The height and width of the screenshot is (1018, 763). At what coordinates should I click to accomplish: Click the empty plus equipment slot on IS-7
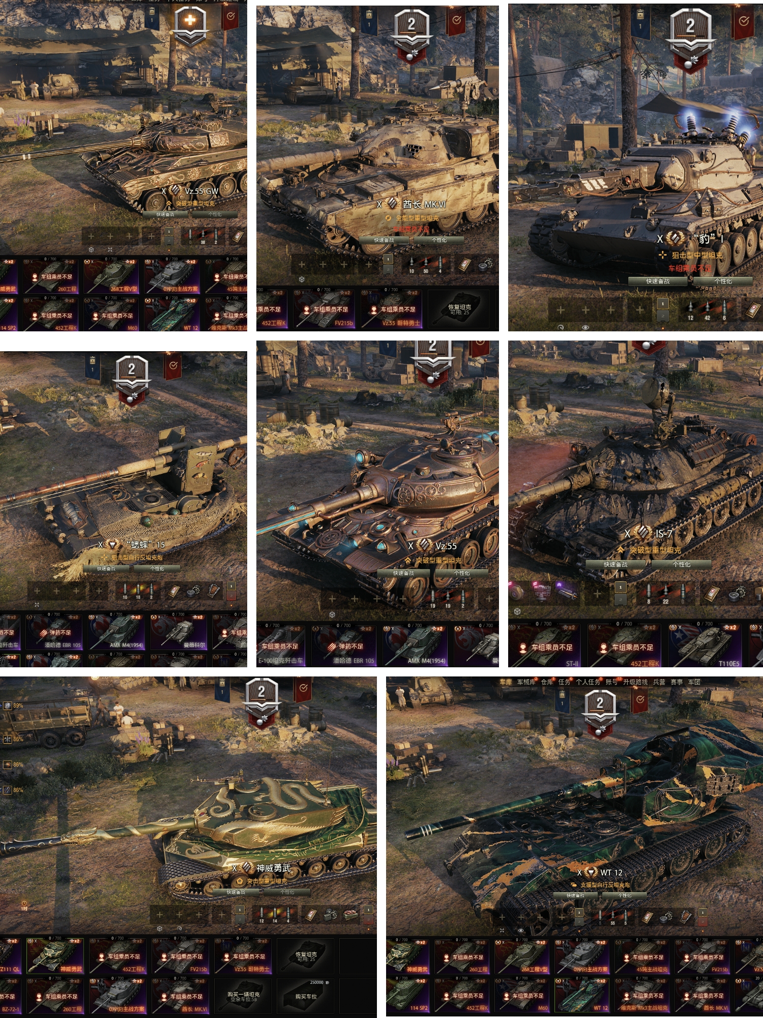click(597, 593)
